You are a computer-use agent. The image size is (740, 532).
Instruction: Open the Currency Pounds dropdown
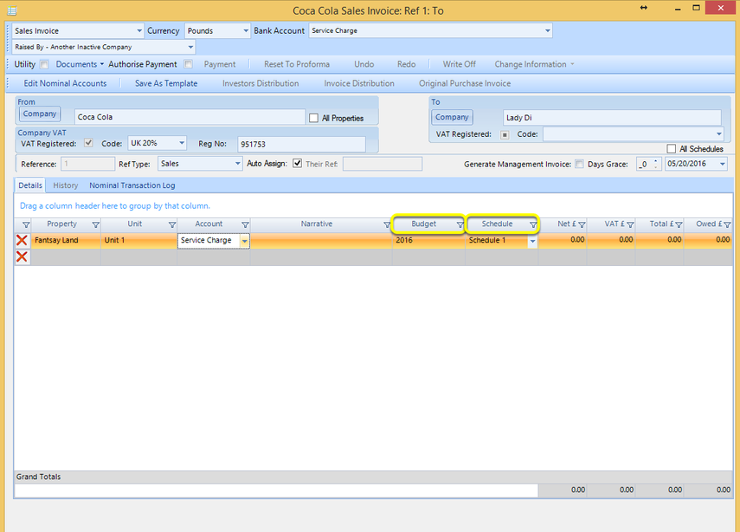click(246, 30)
